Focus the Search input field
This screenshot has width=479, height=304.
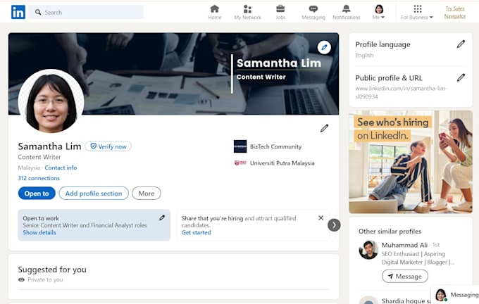click(86, 12)
